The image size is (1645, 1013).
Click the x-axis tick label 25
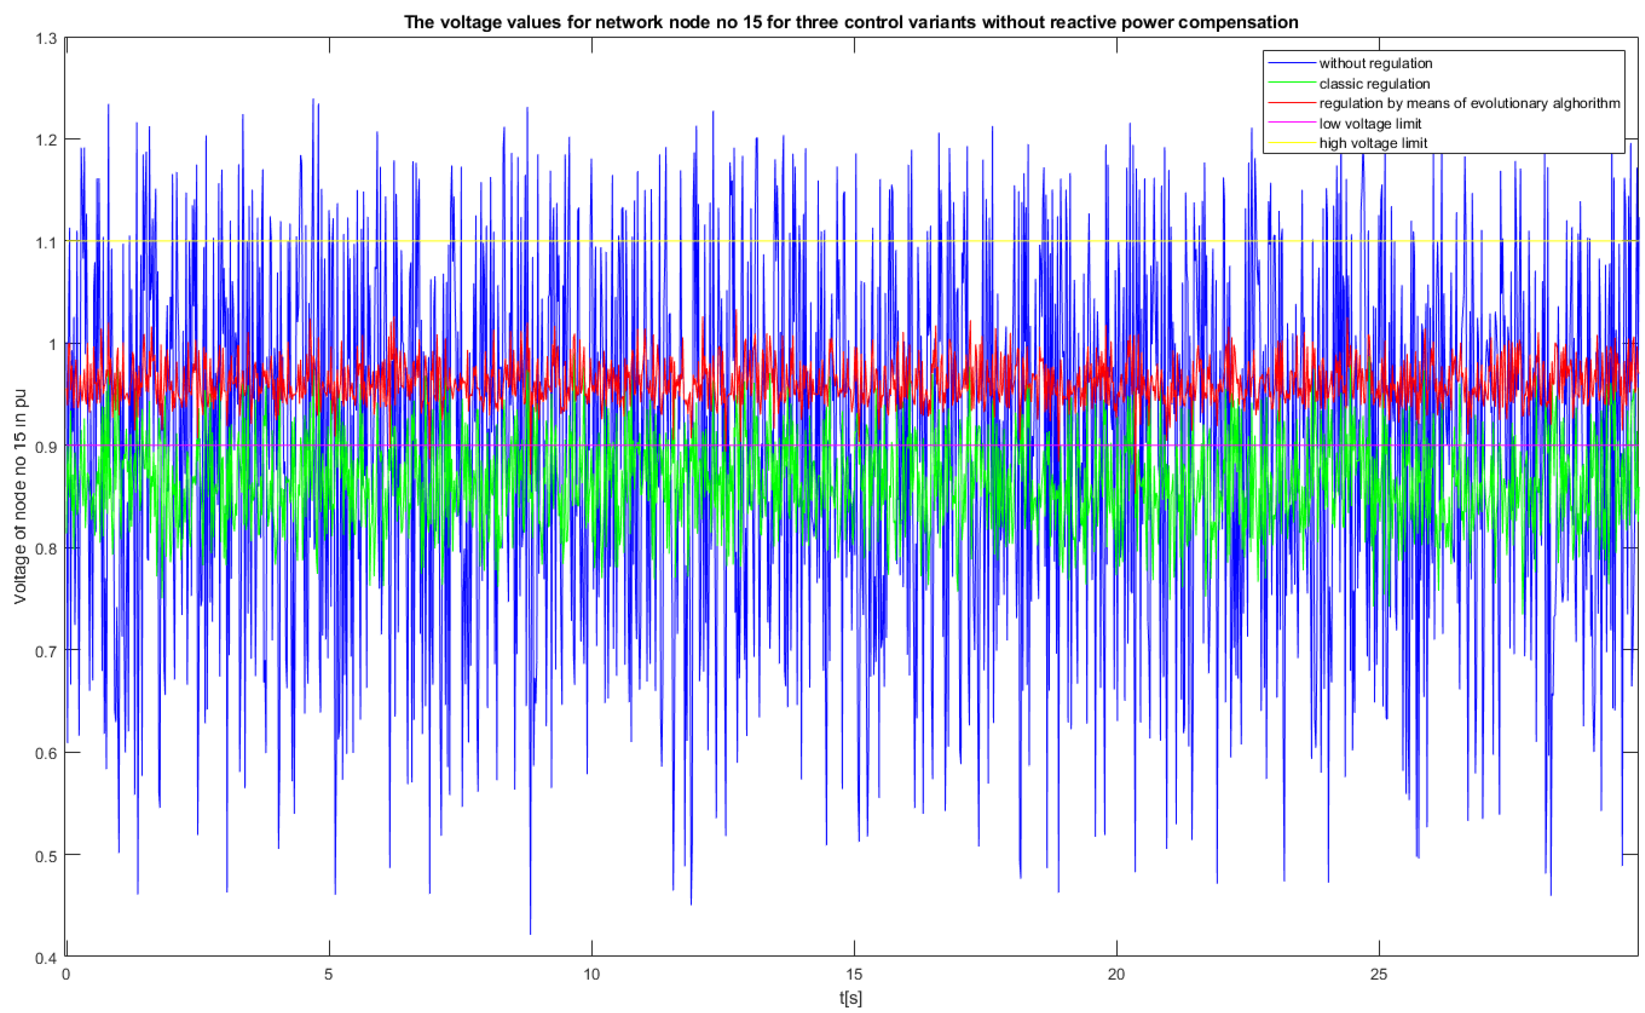click(1378, 974)
